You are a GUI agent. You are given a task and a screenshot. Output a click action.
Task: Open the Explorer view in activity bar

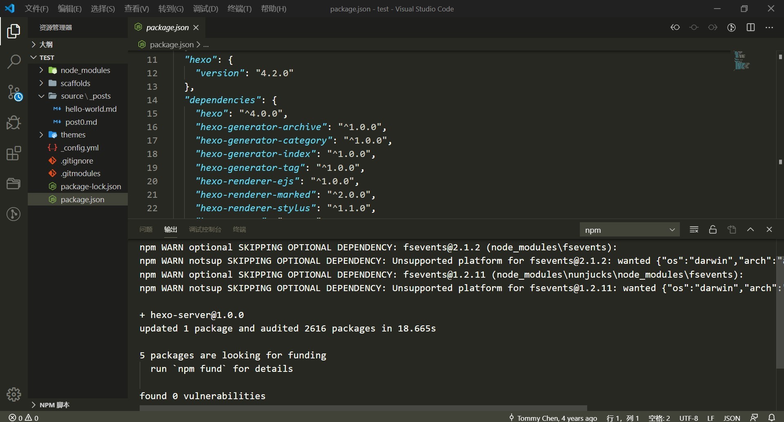(x=13, y=31)
